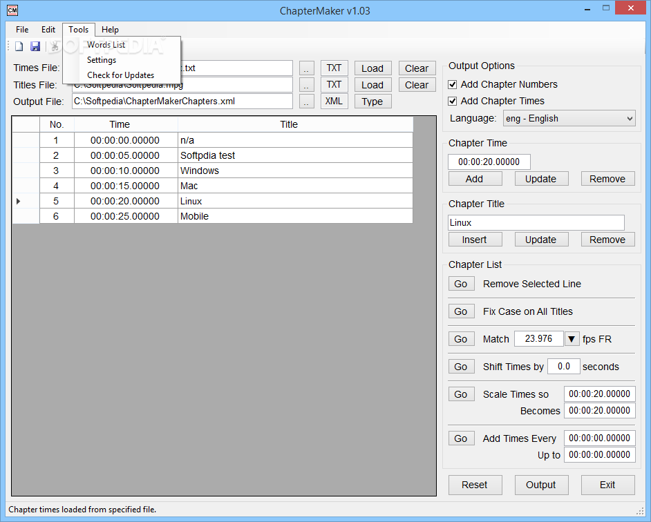Click Update under Chapter Title

(x=541, y=240)
